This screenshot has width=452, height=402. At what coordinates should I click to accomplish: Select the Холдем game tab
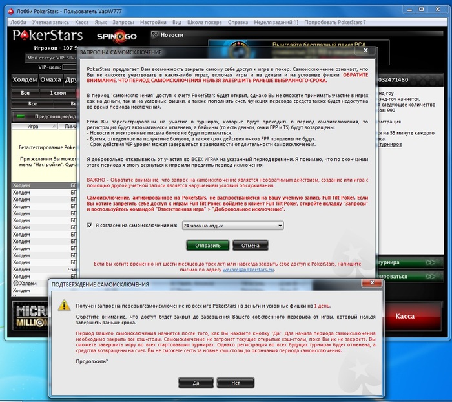point(25,79)
